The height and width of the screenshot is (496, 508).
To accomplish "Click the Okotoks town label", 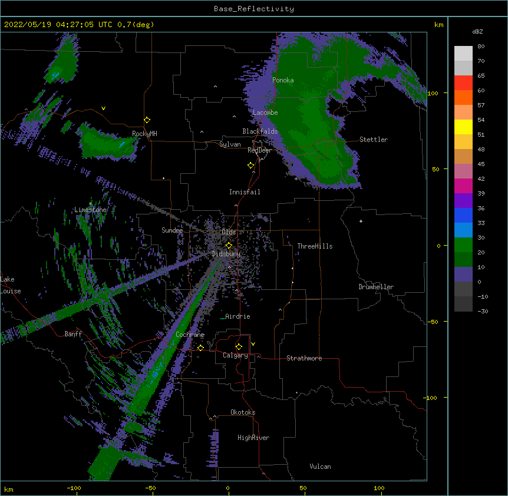I will coord(243,412).
